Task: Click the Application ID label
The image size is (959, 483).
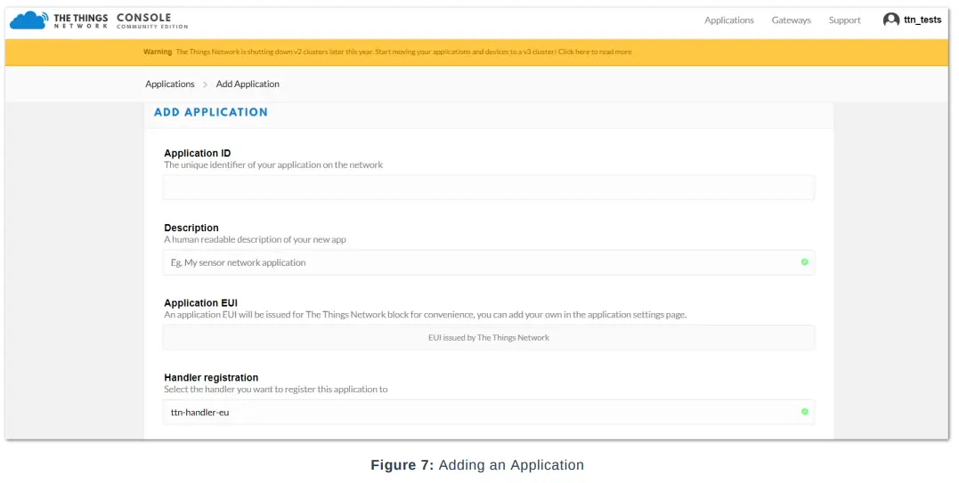Action: 197,153
